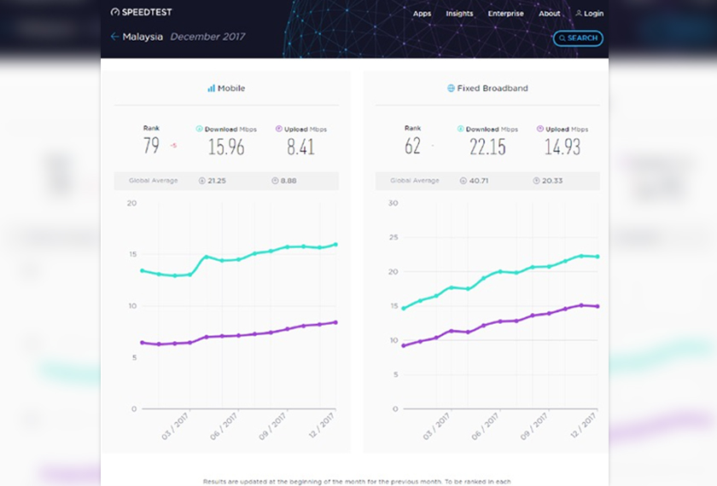Go to the Enterprise page

(x=506, y=14)
